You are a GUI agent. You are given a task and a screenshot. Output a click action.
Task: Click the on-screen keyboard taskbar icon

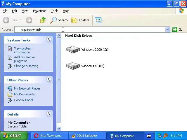[149, 136]
